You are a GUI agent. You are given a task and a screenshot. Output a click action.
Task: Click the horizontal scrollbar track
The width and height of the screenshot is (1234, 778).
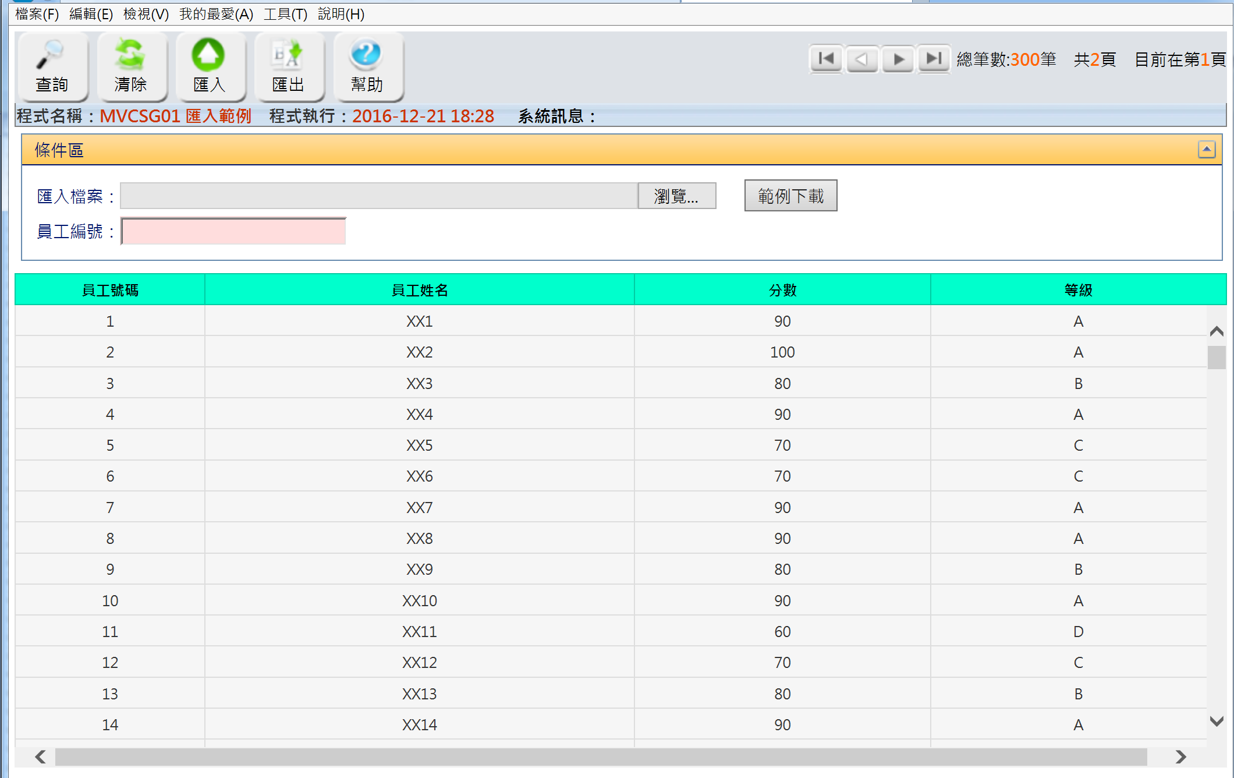point(601,757)
